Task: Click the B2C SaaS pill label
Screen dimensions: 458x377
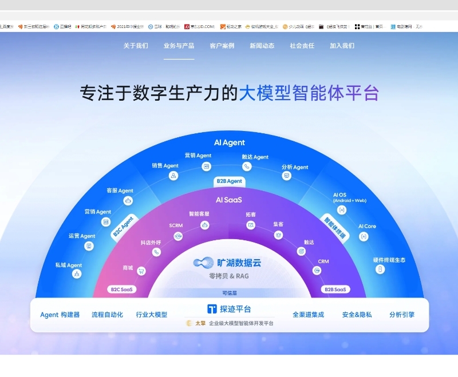Action: [x=121, y=289]
